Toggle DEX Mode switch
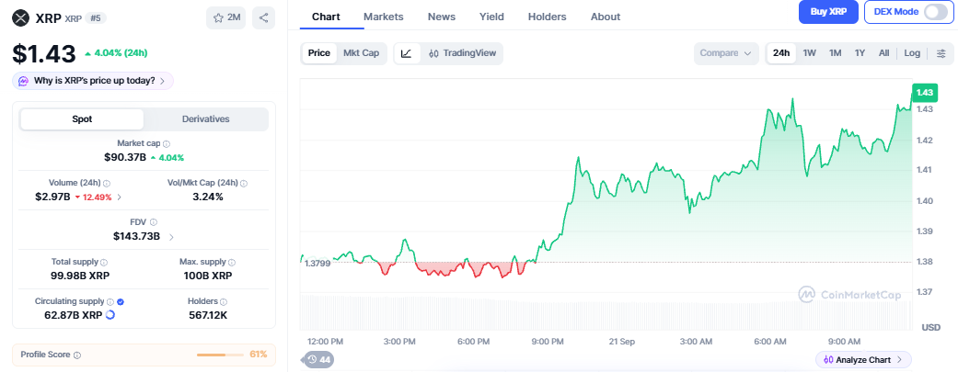This screenshot has width=958, height=372. click(x=935, y=12)
